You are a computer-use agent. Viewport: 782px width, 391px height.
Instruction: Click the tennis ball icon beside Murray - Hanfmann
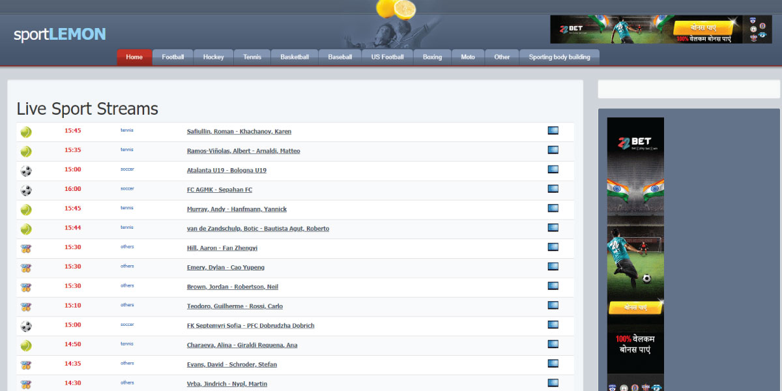[x=26, y=210]
